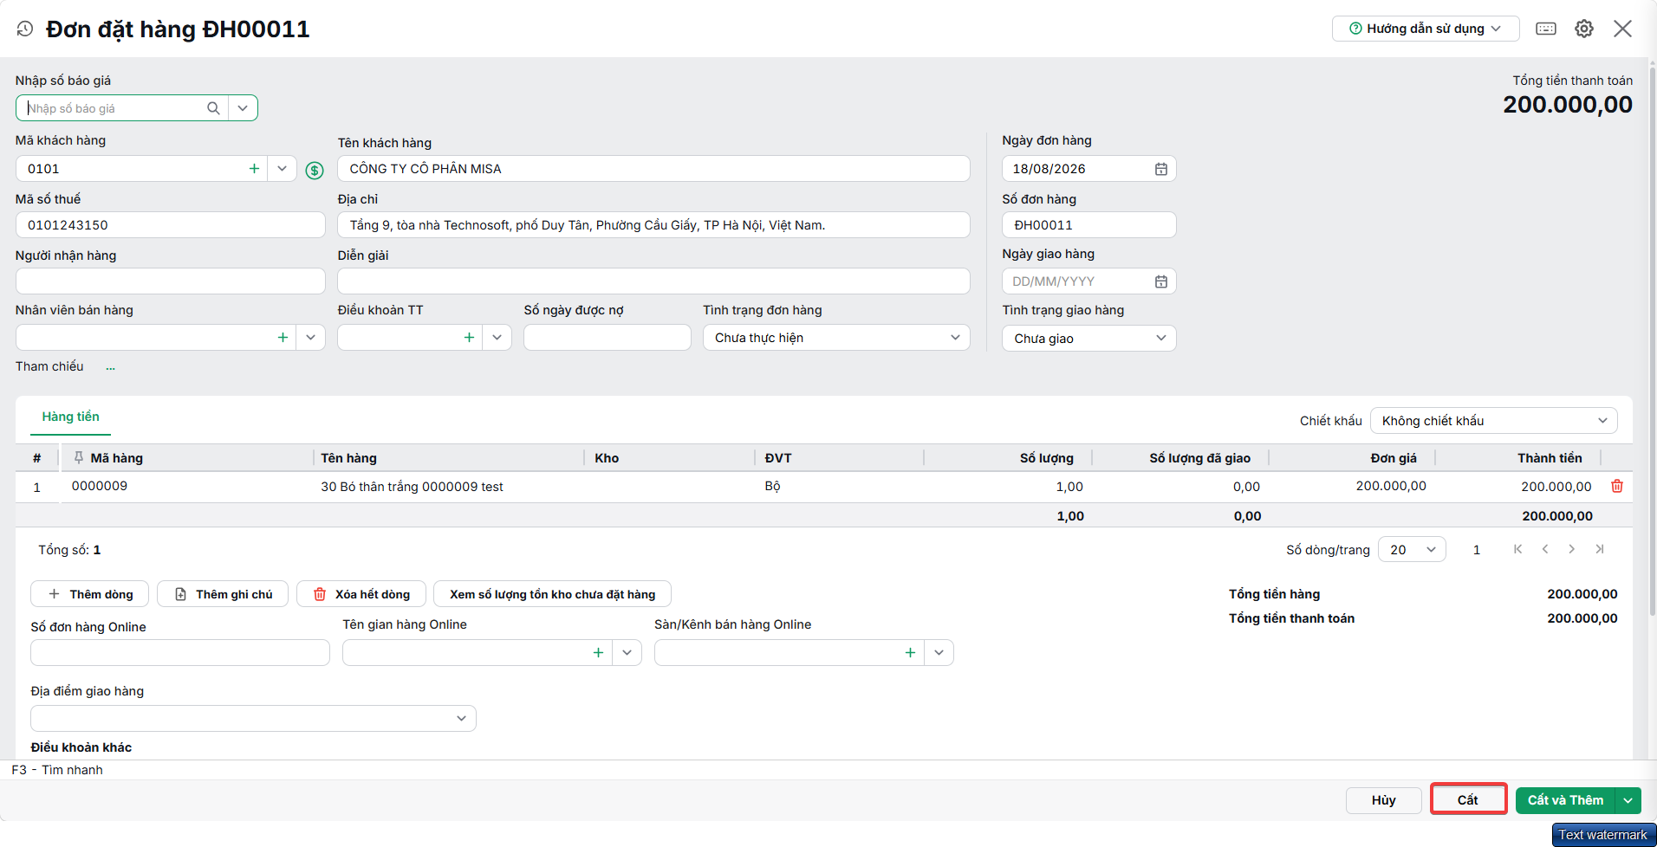Click the Thành tiền column header

point(1550,458)
